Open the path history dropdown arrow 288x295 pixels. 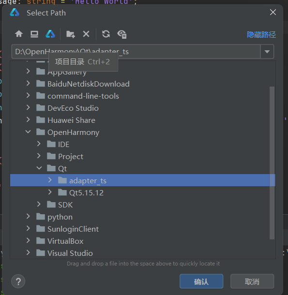tap(267, 52)
